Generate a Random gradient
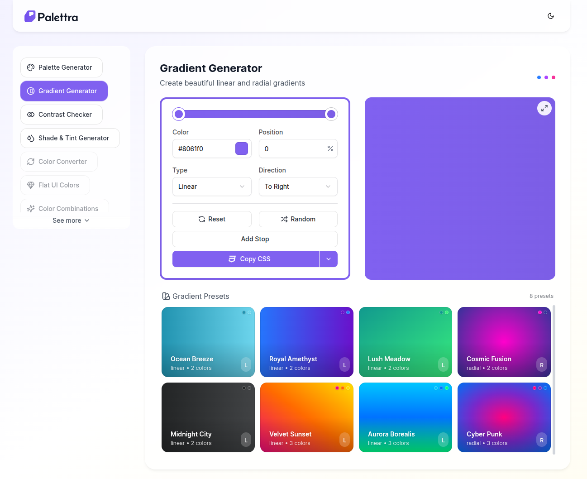This screenshot has width=587, height=479. (298, 219)
